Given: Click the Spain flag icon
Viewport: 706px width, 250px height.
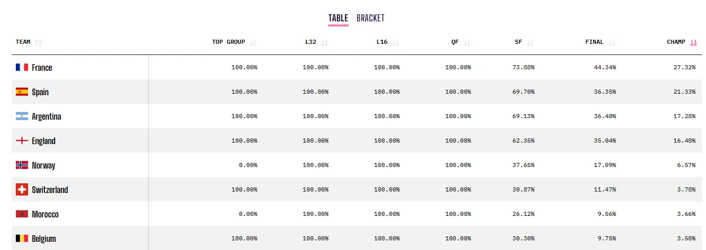Looking at the screenshot, I should [x=22, y=92].
